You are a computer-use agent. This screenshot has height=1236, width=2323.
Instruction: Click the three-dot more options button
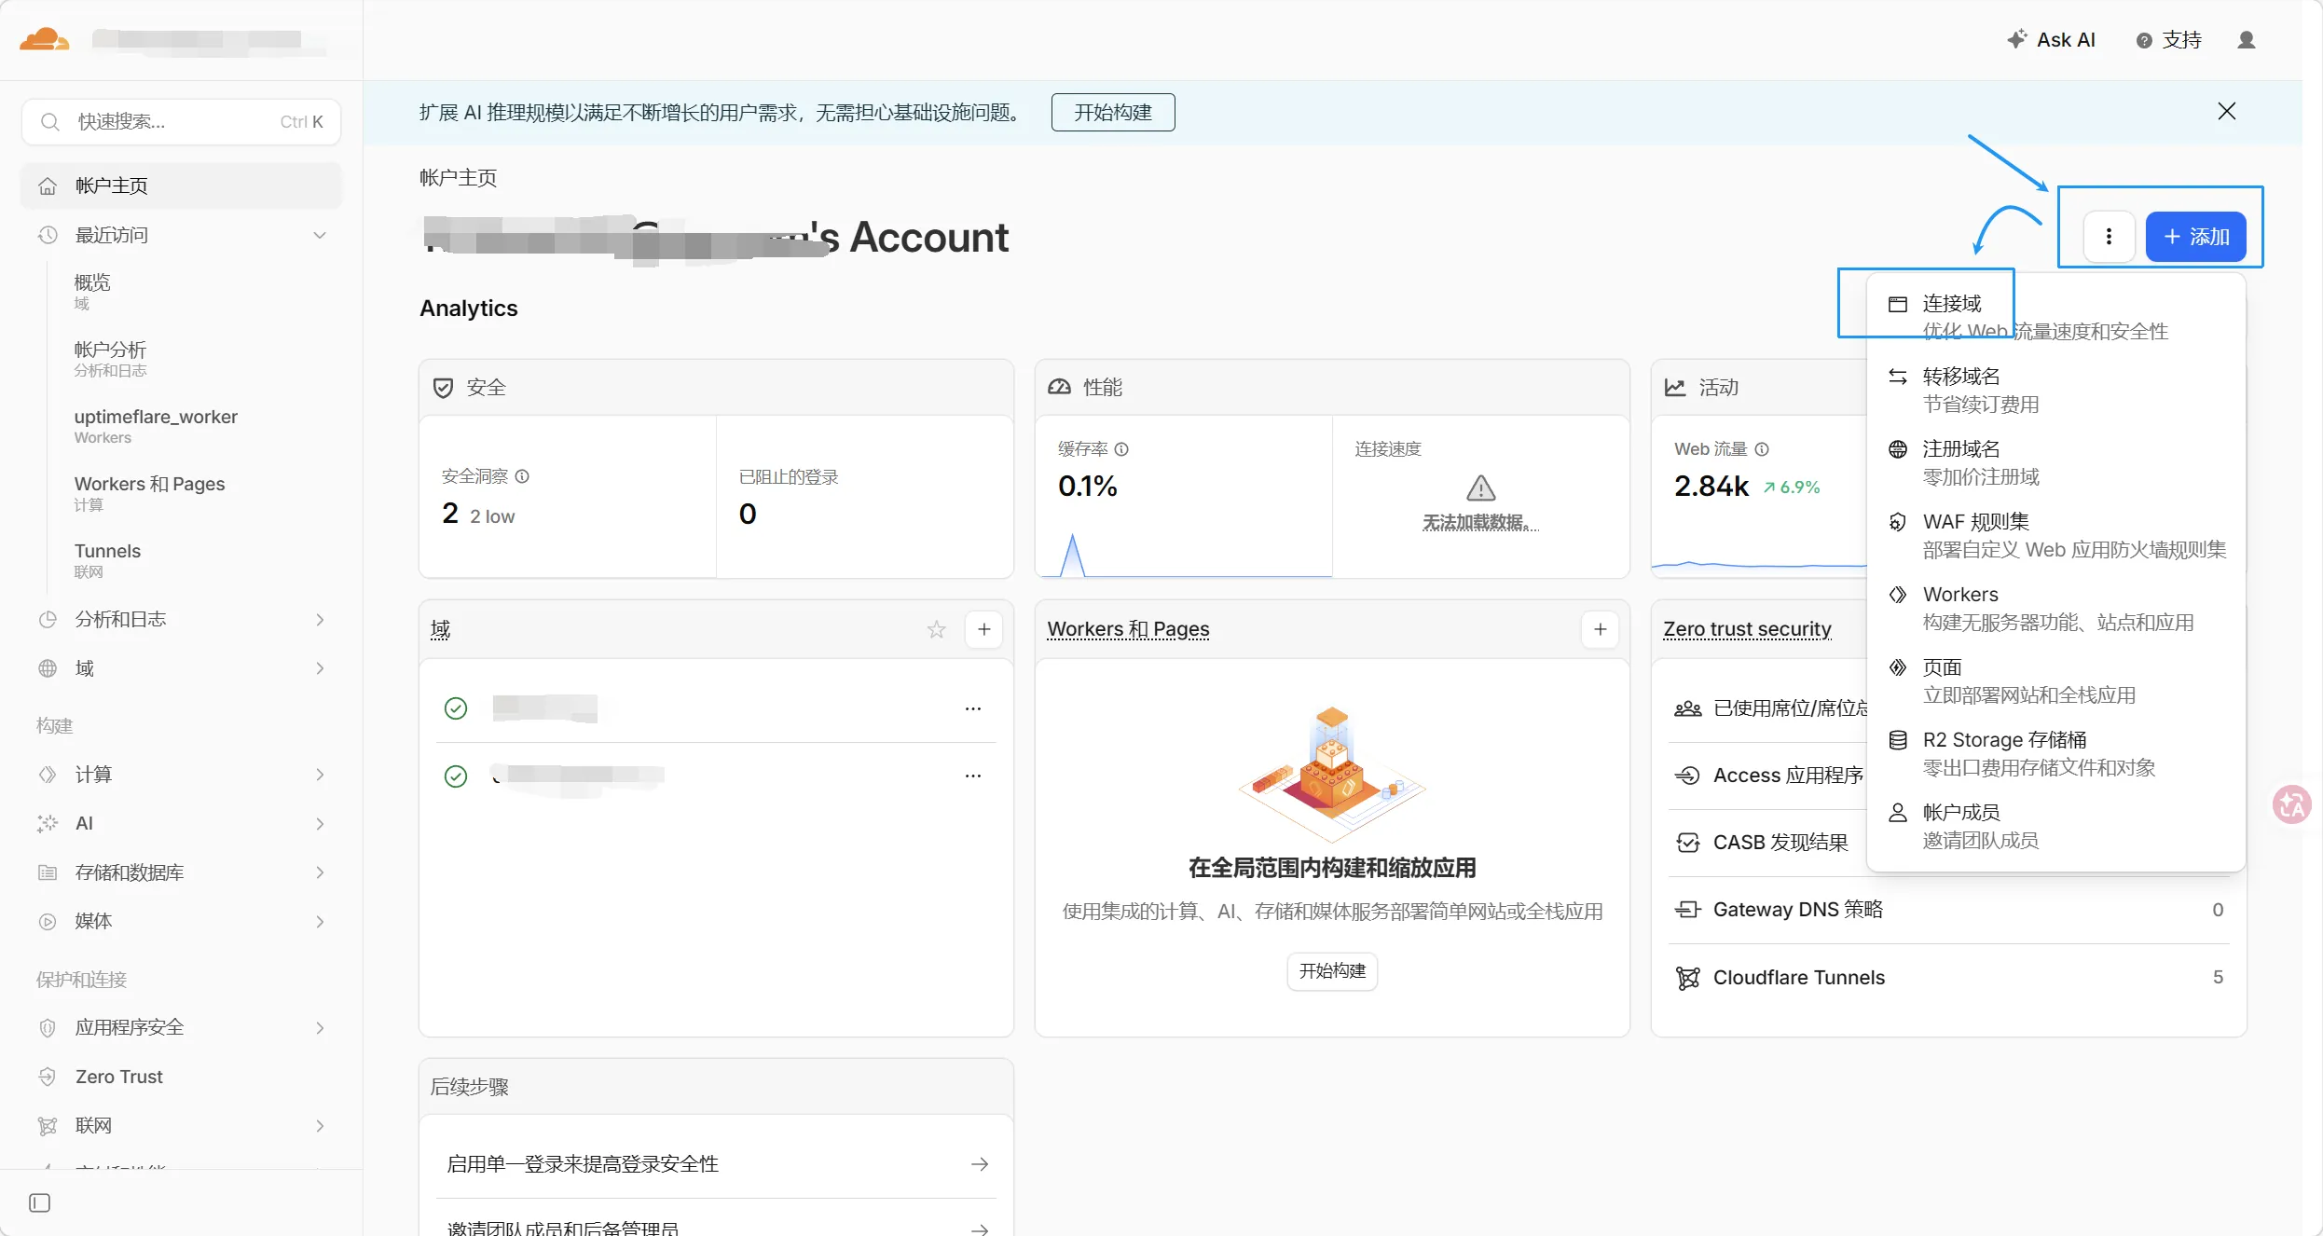[x=2109, y=237]
